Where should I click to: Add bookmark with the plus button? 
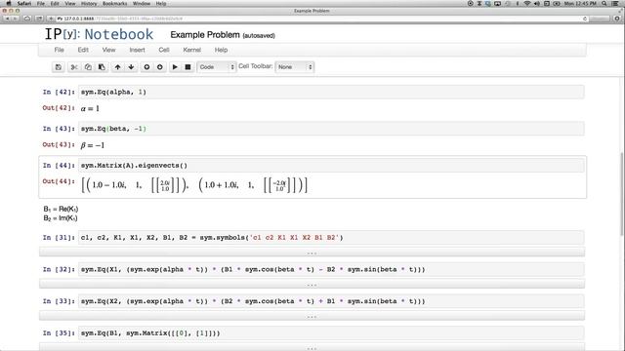51,19
